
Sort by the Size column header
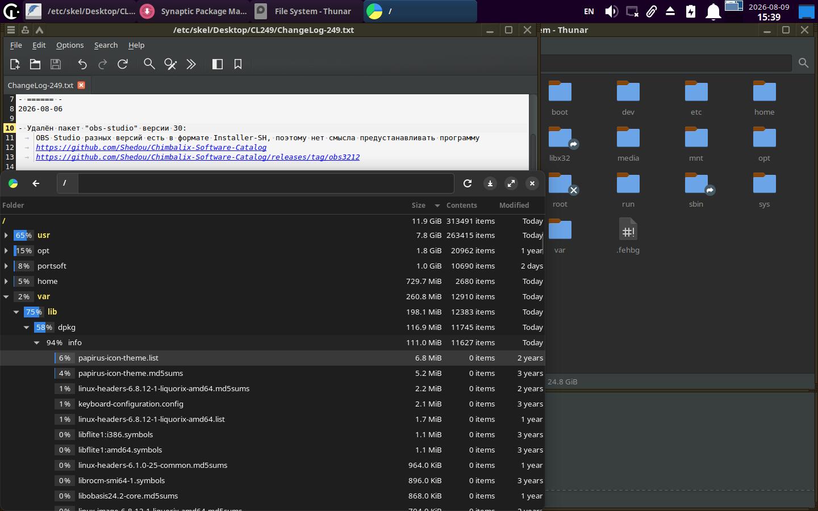[x=419, y=206]
